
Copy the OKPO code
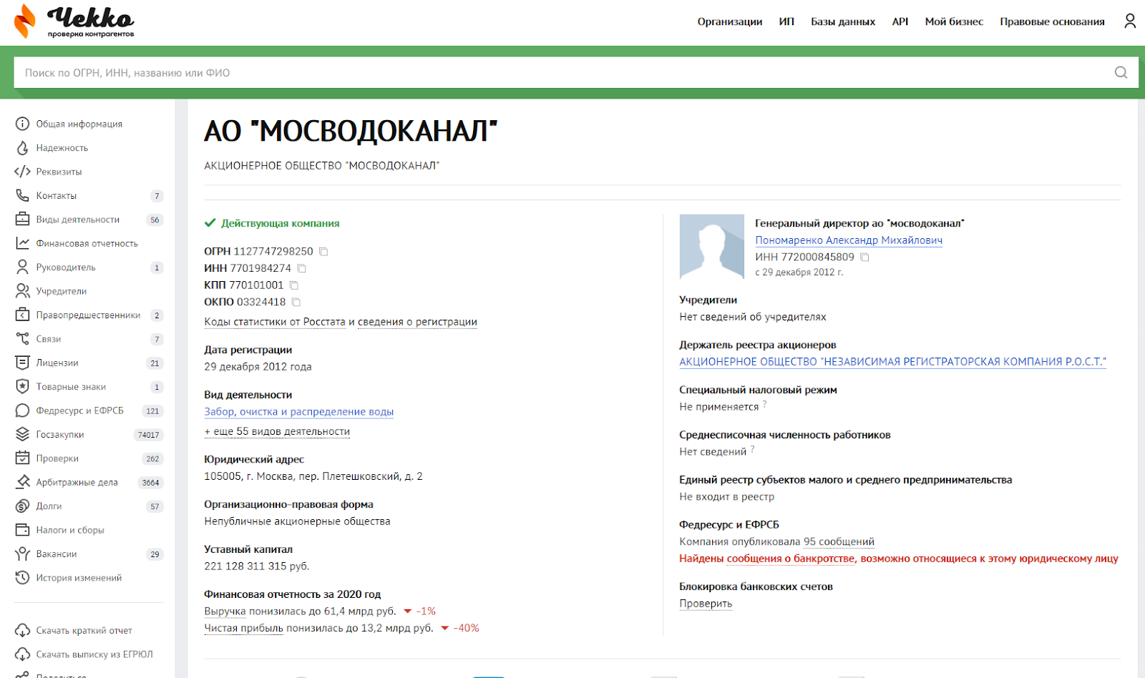(x=296, y=303)
